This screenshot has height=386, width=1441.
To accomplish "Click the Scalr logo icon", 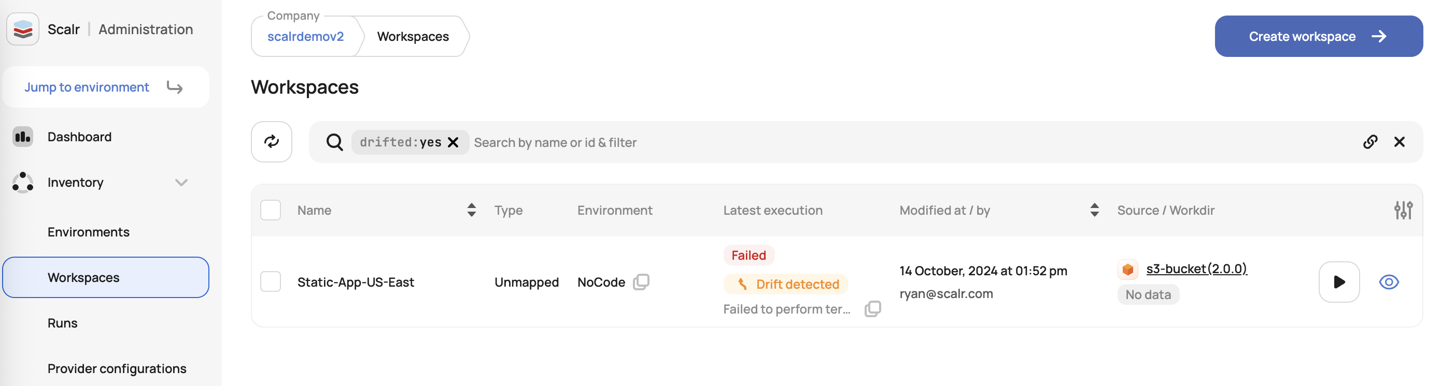I will pos(23,29).
